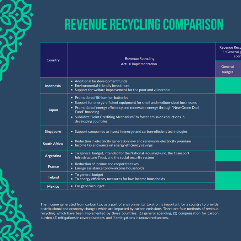Click the 'Revenue Recycling Comparison' title
The height and width of the screenshot is (241, 241).
[144, 24]
